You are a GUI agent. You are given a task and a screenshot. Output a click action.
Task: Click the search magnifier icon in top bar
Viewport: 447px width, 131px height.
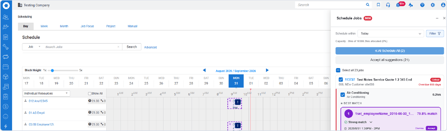(368, 5)
